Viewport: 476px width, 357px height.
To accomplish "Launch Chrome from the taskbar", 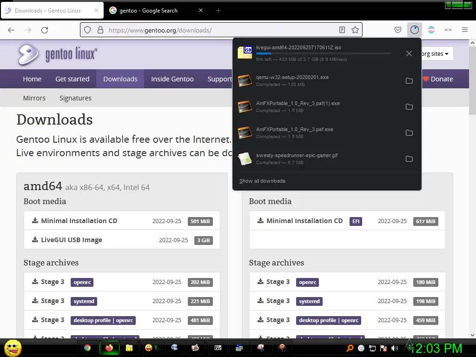I will pos(87,348).
